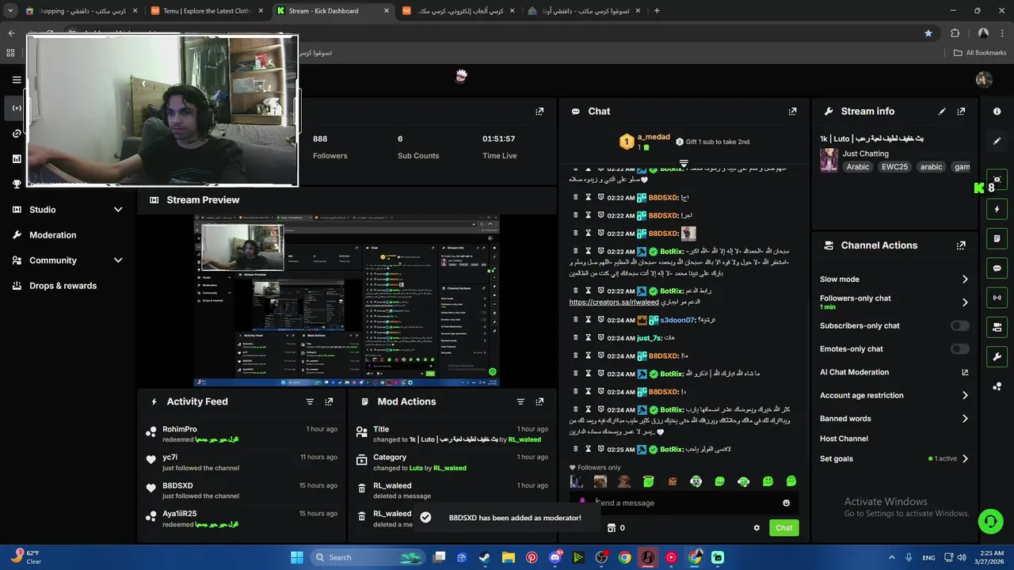Click the Windows Start button
This screenshot has width=1014, height=570.
click(297, 557)
